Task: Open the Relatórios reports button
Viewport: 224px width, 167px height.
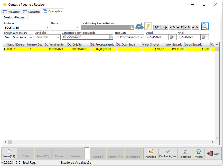Action: 185,153
